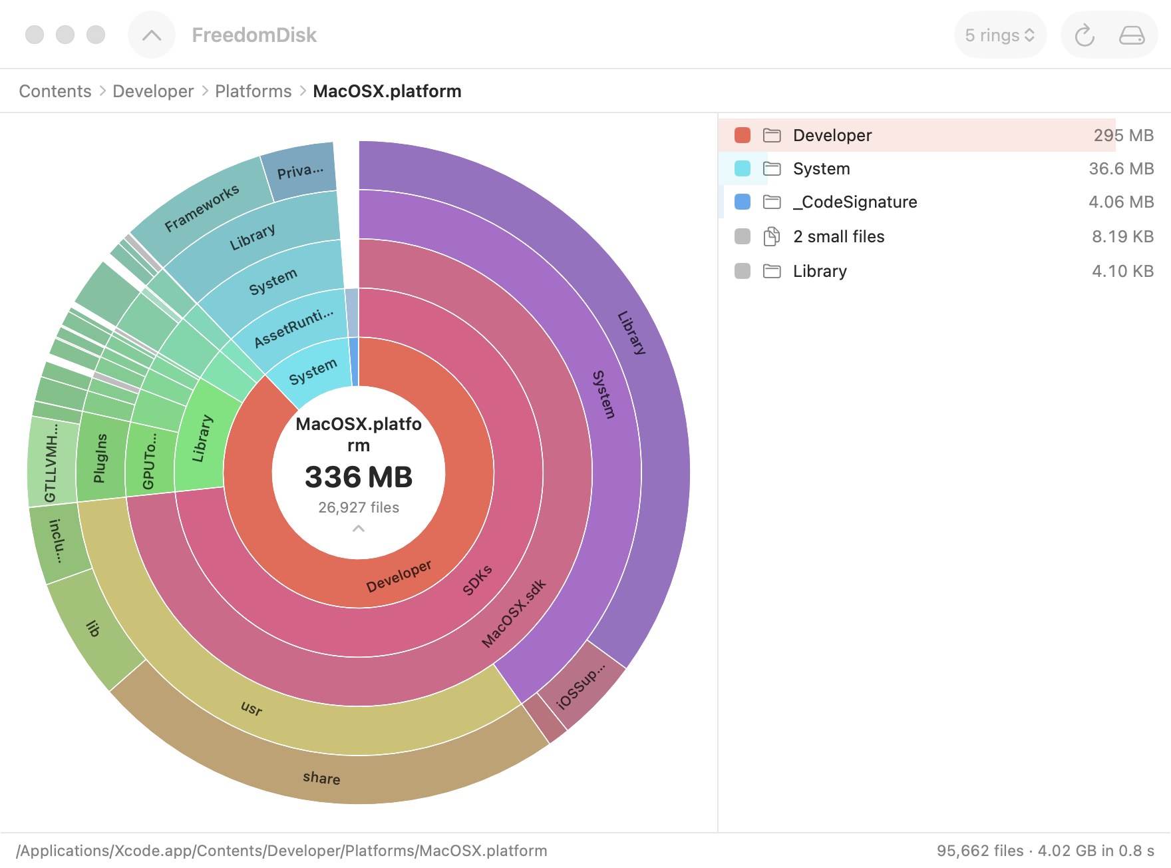Viewport: 1171px width, 868px height.
Task: Click the cyan System color swatch
Action: click(x=743, y=168)
